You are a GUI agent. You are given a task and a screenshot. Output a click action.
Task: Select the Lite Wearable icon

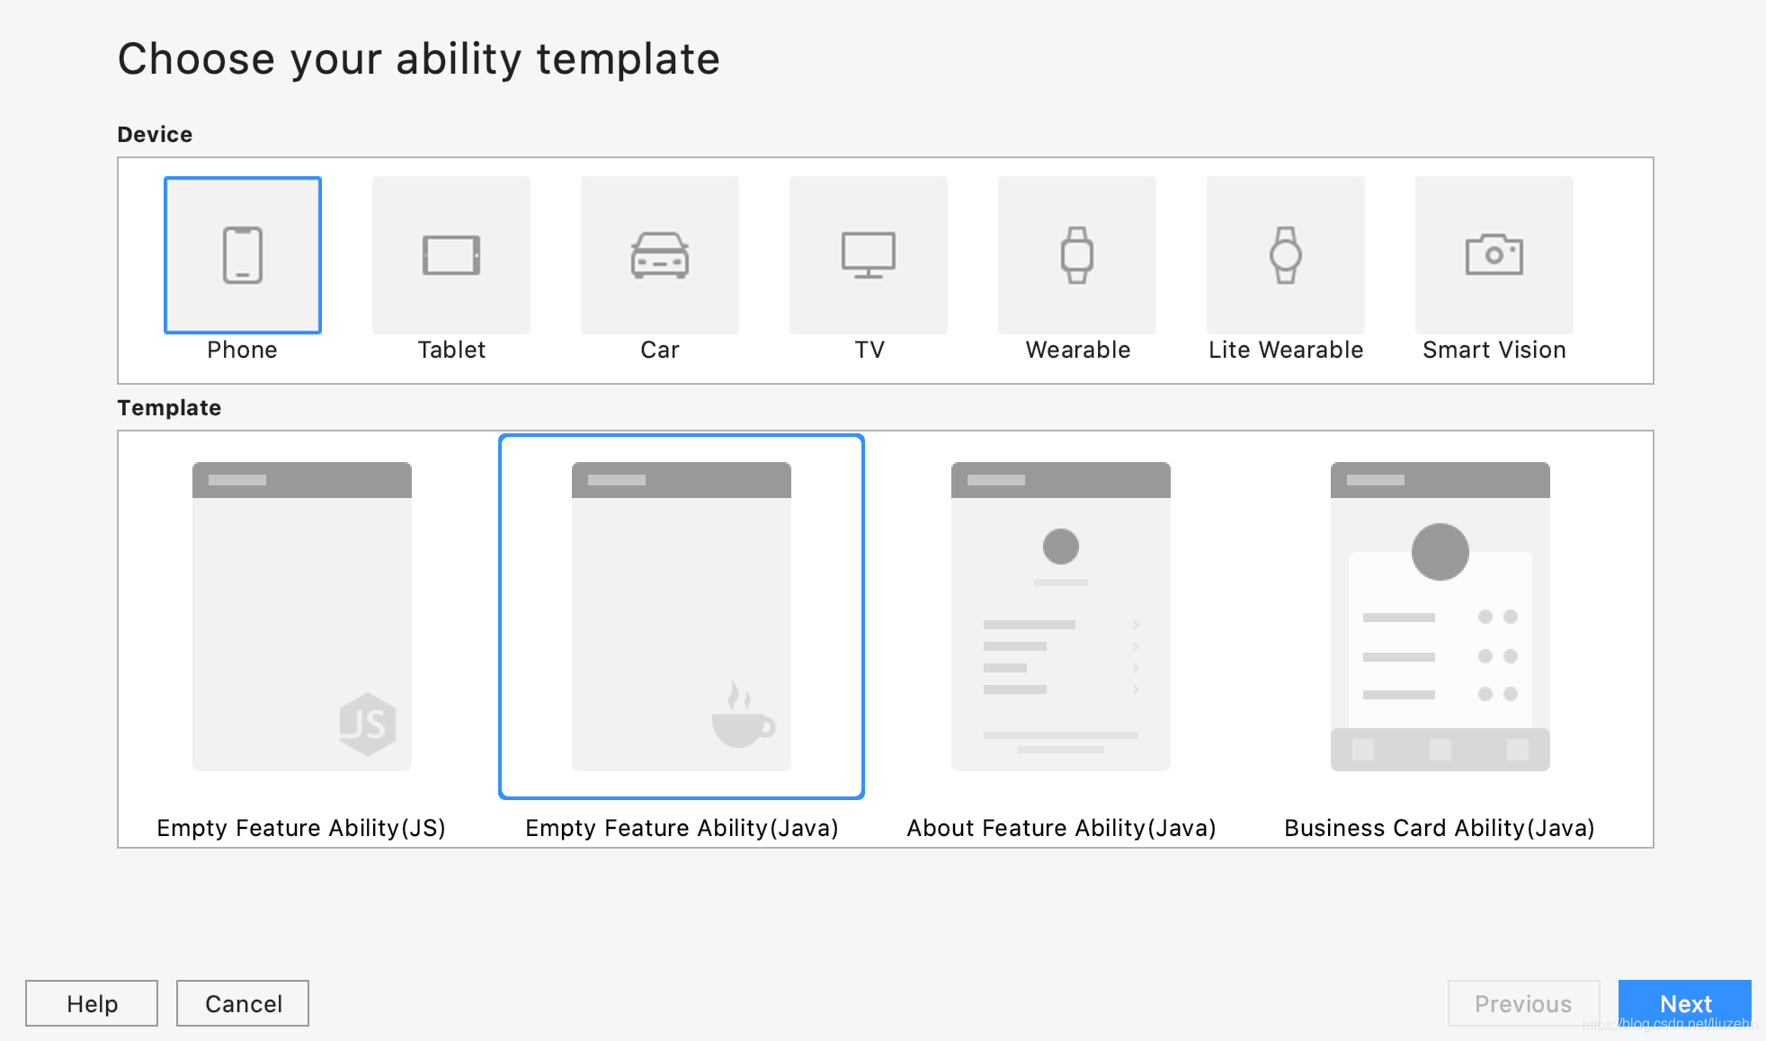(x=1286, y=255)
